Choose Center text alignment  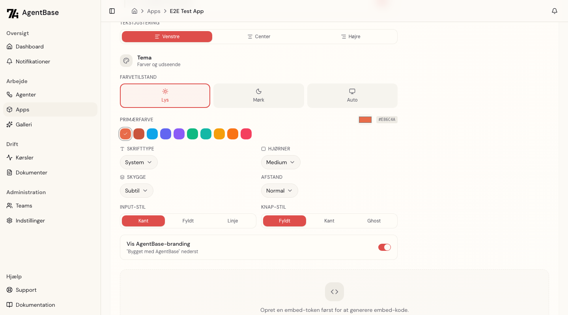coord(259,37)
